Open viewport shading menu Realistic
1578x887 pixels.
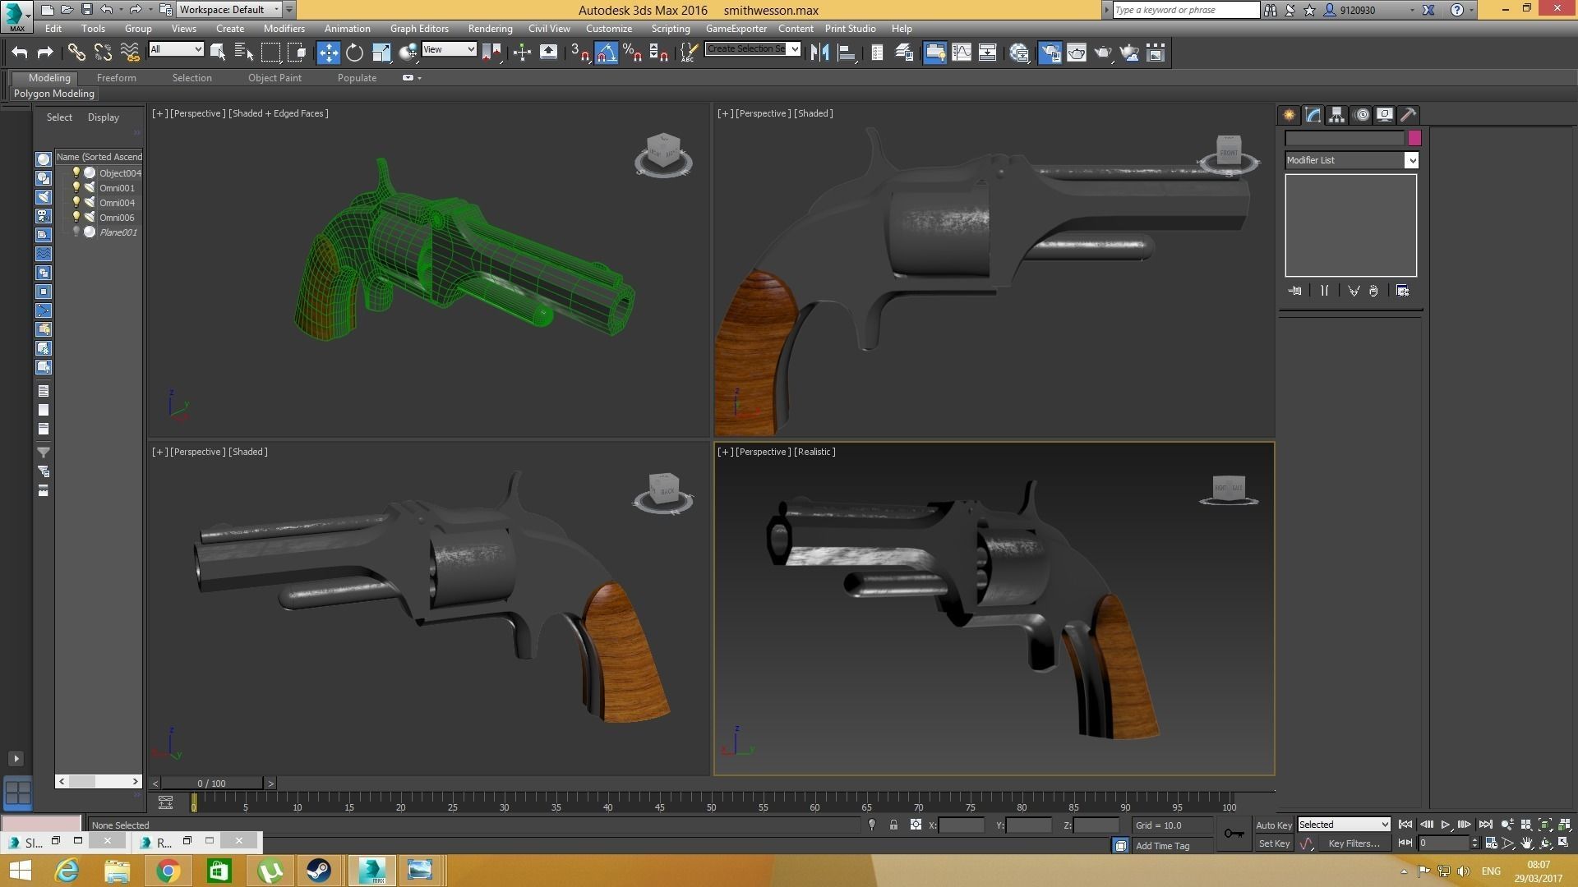(814, 452)
